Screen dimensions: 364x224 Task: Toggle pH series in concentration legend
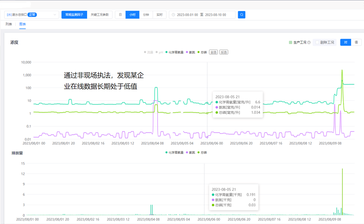(x=159, y=52)
